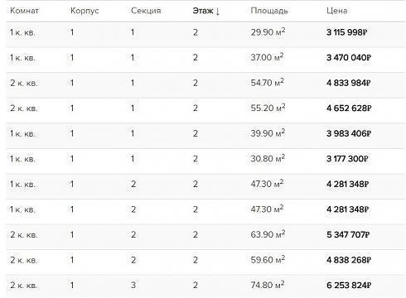Click the price 6 253 824₽
The width and height of the screenshot is (406, 298).
tap(349, 285)
